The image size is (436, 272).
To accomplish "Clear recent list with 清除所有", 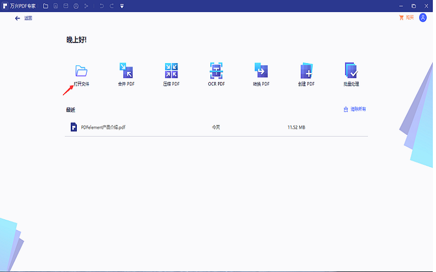I will (x=354, y=109).
